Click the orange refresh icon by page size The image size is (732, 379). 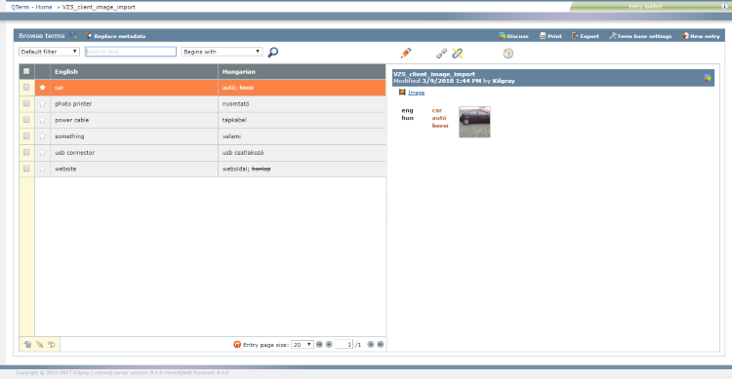[237, 345]
